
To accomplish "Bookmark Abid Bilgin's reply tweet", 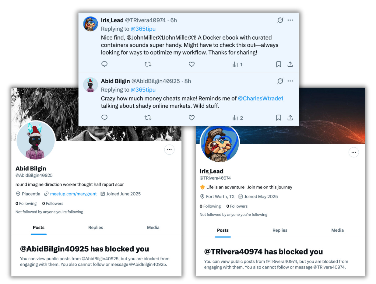I will [x=279, y=117].
